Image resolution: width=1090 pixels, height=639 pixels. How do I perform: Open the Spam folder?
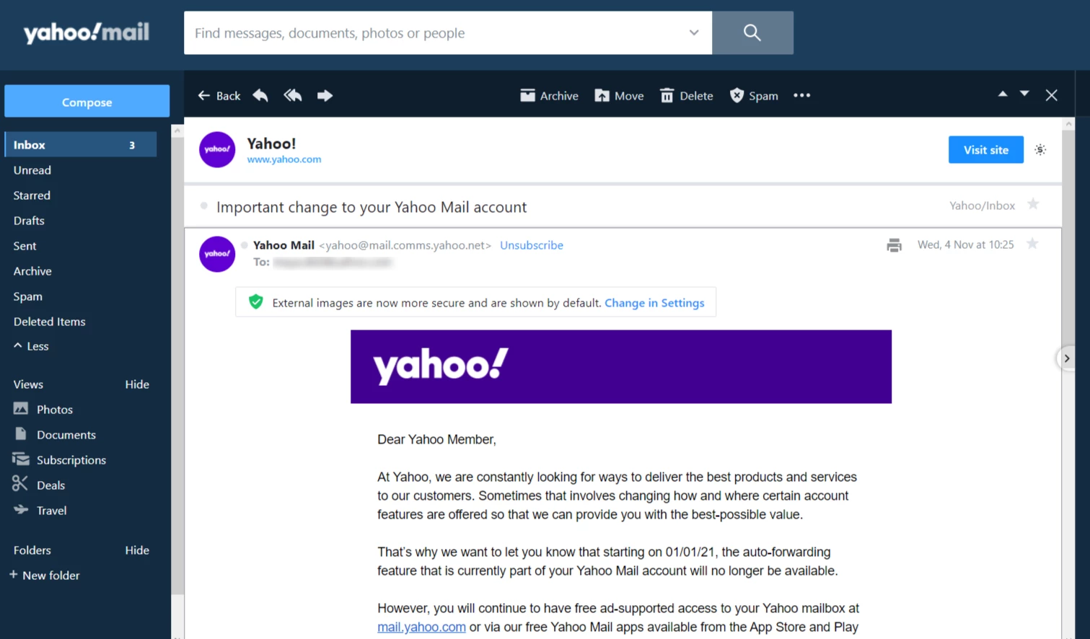pos(27,296)
